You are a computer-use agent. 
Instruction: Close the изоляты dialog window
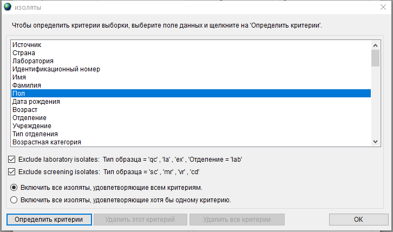coord(383,7)
